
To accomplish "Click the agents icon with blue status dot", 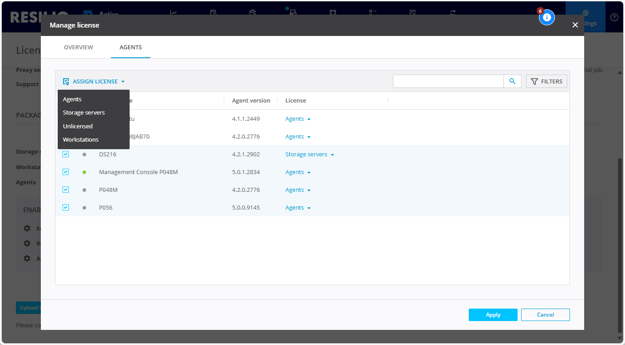I will pos(292,12).
